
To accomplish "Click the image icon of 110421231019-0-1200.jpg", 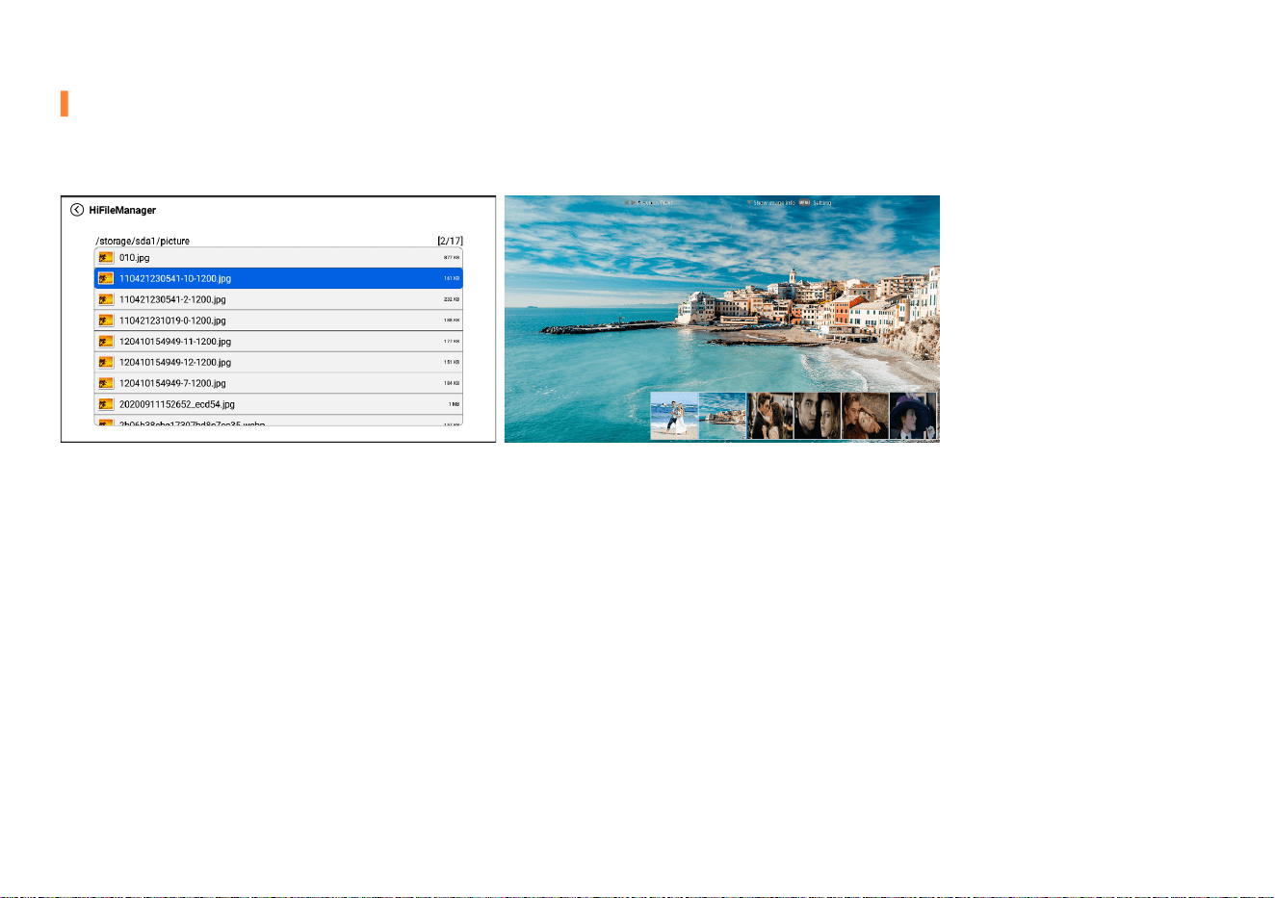I will click(106, 321).
